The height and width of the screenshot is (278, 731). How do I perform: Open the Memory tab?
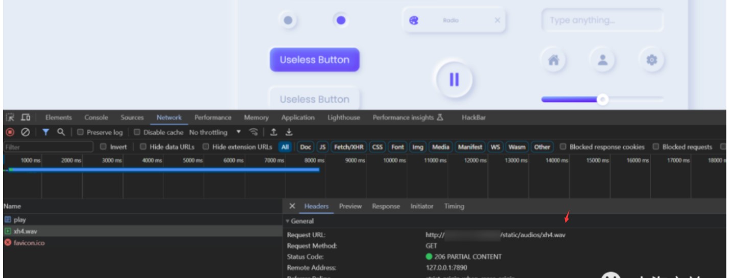256,117
